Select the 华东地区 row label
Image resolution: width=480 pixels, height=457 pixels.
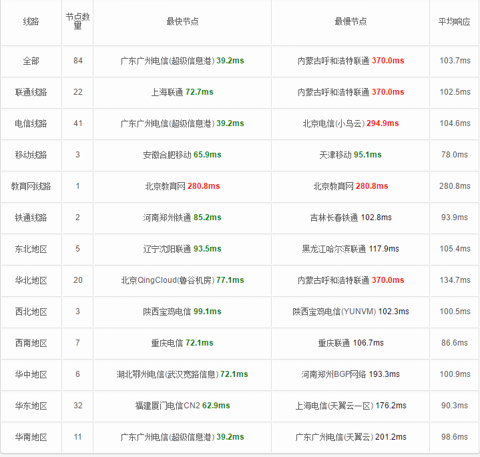[x=31, y=406]
